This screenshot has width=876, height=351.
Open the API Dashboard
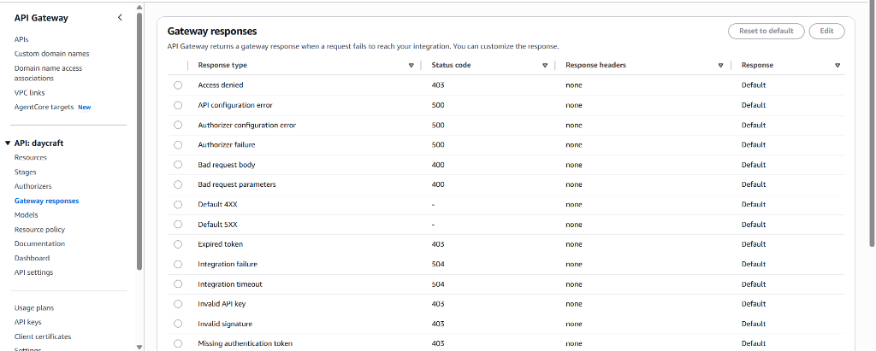point(32,259)
